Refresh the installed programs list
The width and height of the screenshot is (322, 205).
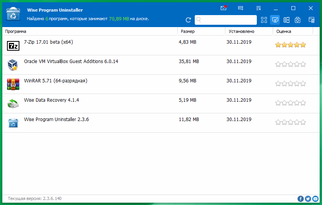click(x=188, y=20)
